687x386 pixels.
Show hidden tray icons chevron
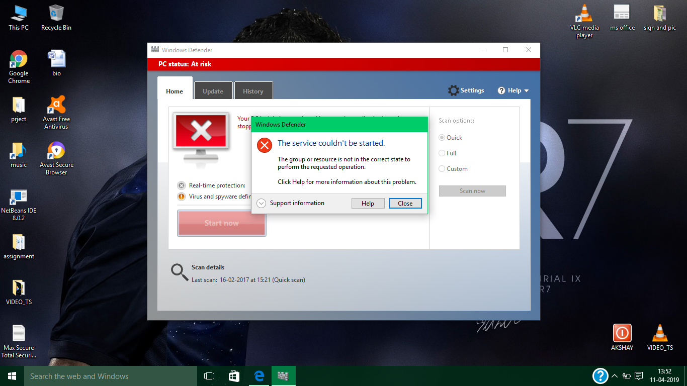[615, 376]
